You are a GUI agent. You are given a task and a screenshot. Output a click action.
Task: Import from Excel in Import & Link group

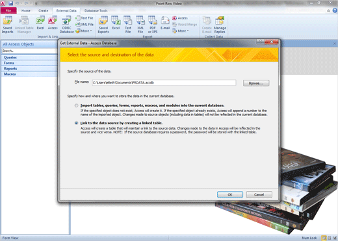tap(40, 23)
